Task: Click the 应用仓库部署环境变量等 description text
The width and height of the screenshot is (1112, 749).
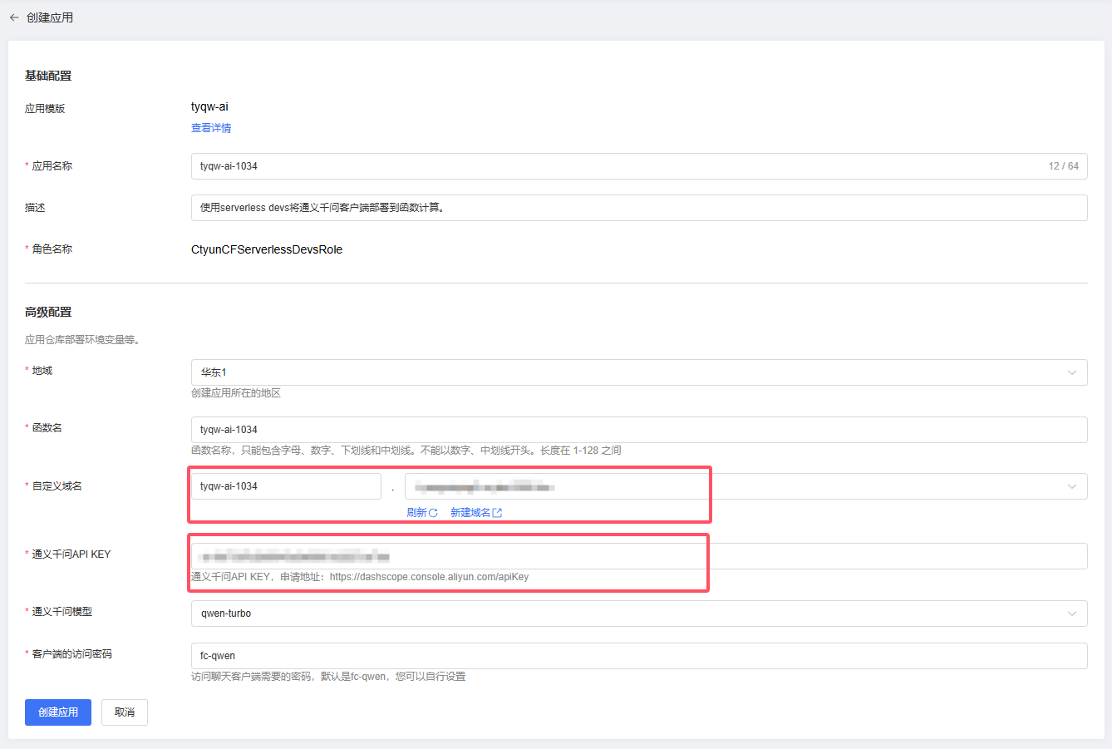Action: coord(82,340)
